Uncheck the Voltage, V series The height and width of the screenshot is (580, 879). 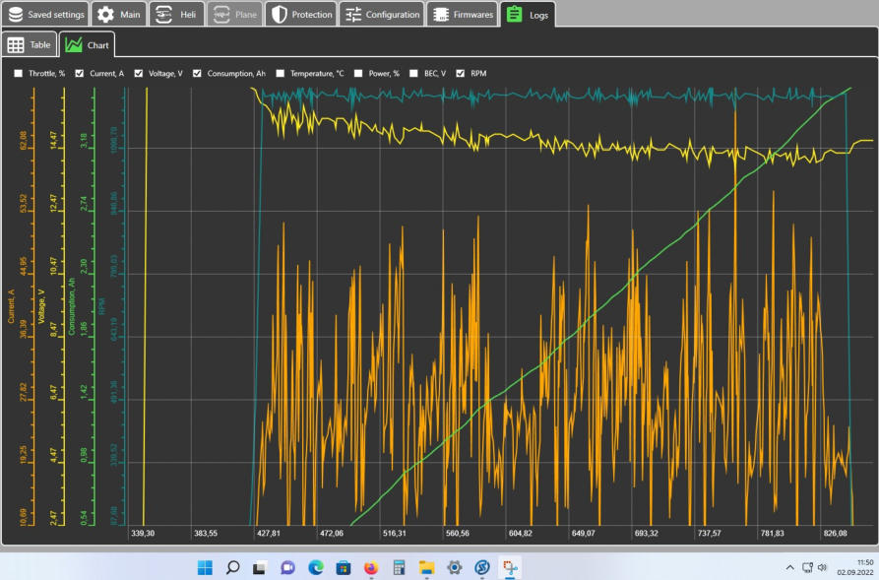pos(139,74)
